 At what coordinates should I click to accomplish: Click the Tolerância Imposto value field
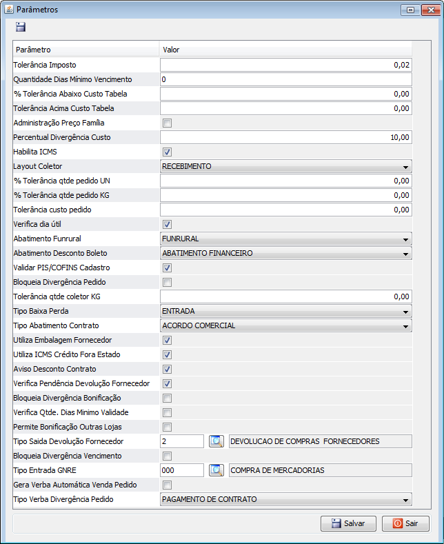(286, 65)
